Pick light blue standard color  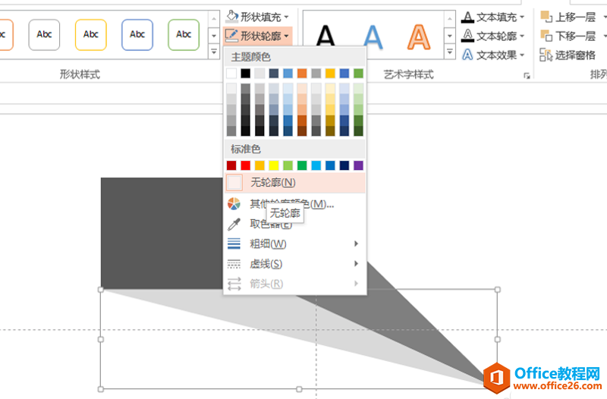click(x=316, y=165)
